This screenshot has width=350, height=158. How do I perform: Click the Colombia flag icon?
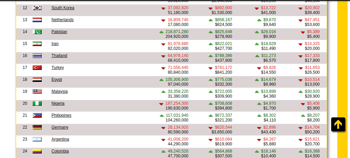point(37,151)
